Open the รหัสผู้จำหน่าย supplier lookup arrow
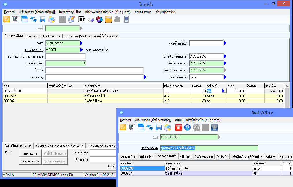The height and width of the screenshot is (187, 293). point(81,50)
